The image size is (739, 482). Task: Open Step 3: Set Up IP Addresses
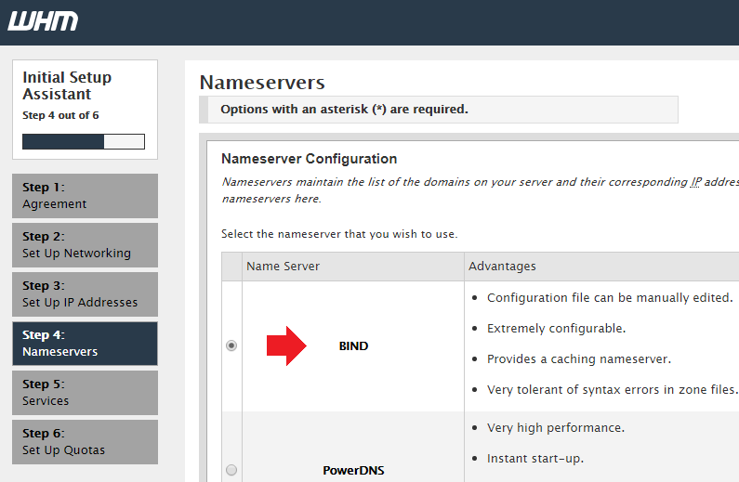tap(85, 294)
